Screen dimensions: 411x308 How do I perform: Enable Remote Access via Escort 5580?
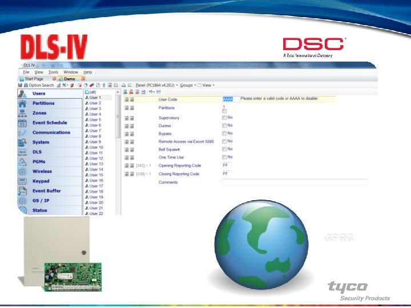[224, 141]
